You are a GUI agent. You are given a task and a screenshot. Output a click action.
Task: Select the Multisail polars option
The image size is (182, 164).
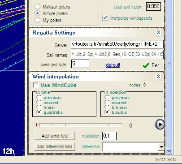[x=37, y=7]
